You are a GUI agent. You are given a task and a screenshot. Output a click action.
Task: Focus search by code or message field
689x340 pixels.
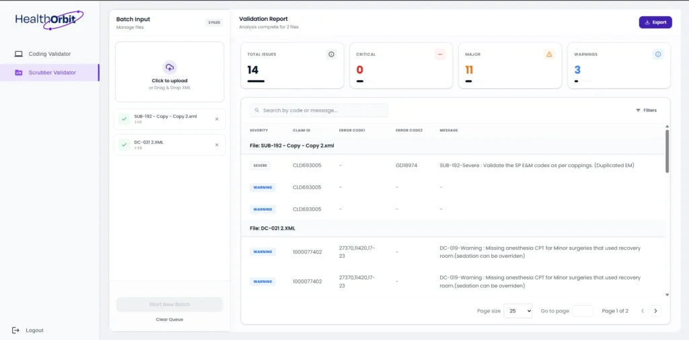click(x=318, y=110)
